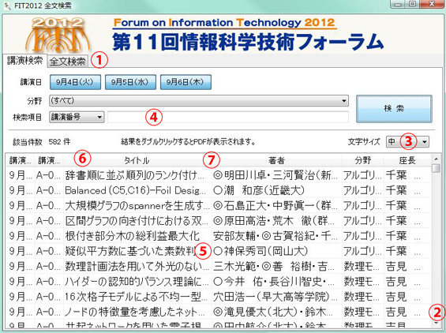Viewport: 446px width, 333px height.
Task: Click the search keyword input field
Action: (x=228, y=117)
